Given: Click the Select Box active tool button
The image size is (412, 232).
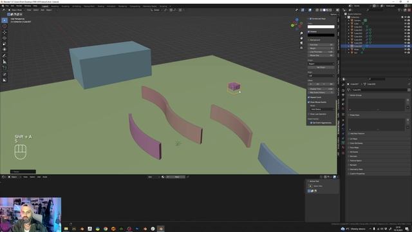Looking at the screenshot, I should [310, 186].
